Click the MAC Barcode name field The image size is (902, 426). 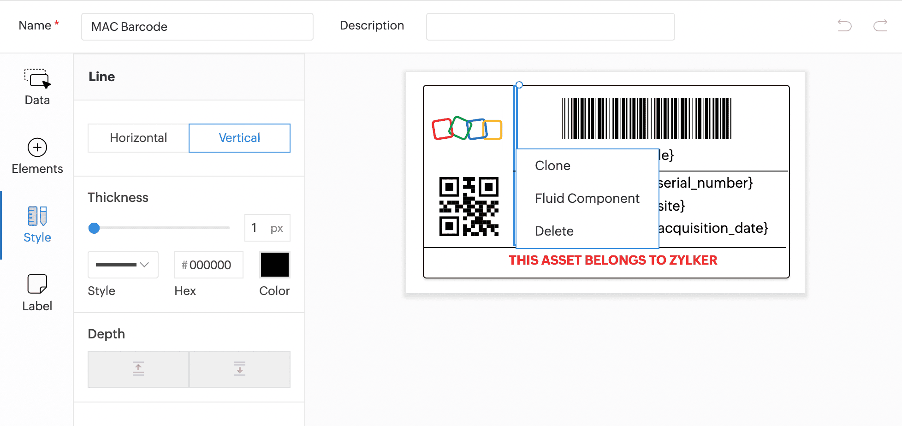[x=197, y=27]
